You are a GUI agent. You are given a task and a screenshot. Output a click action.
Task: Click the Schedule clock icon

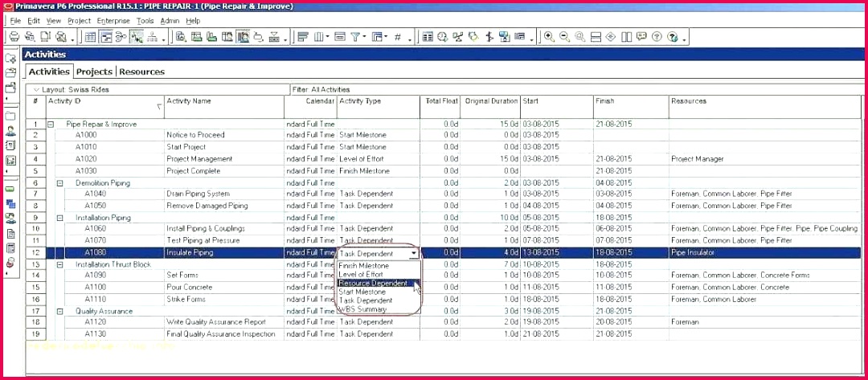[x=442, y=37]
